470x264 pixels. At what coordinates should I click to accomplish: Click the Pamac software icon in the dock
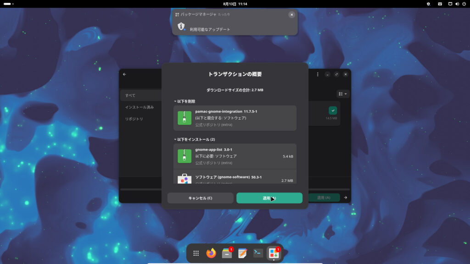click(274, 253)
